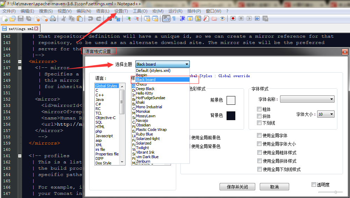The image size is (350, 198).
Task: Open the 背景色 background color swatch
Action: point(231,116)
